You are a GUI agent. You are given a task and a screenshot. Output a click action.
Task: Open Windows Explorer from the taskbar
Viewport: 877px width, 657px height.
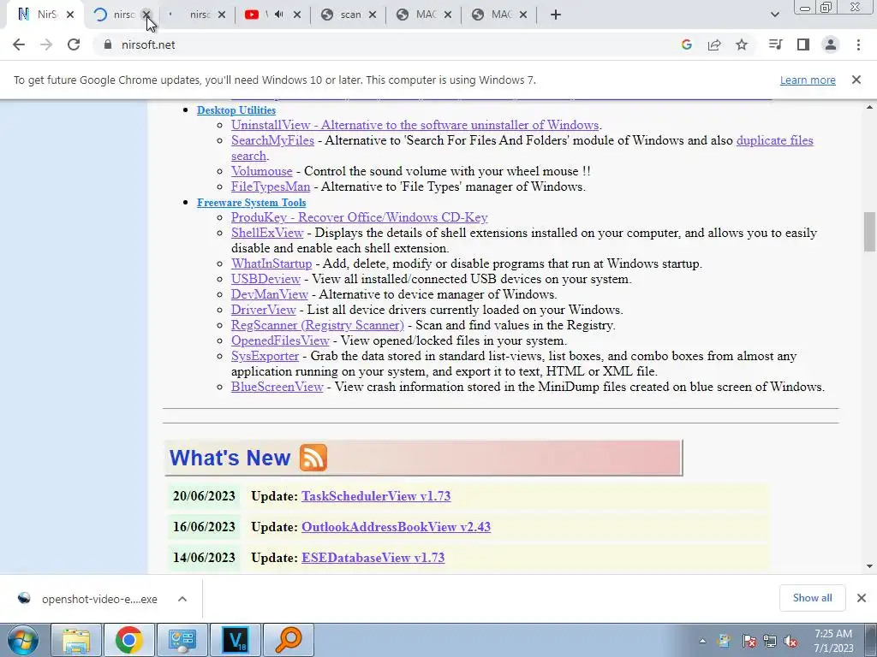coord(76,640)
